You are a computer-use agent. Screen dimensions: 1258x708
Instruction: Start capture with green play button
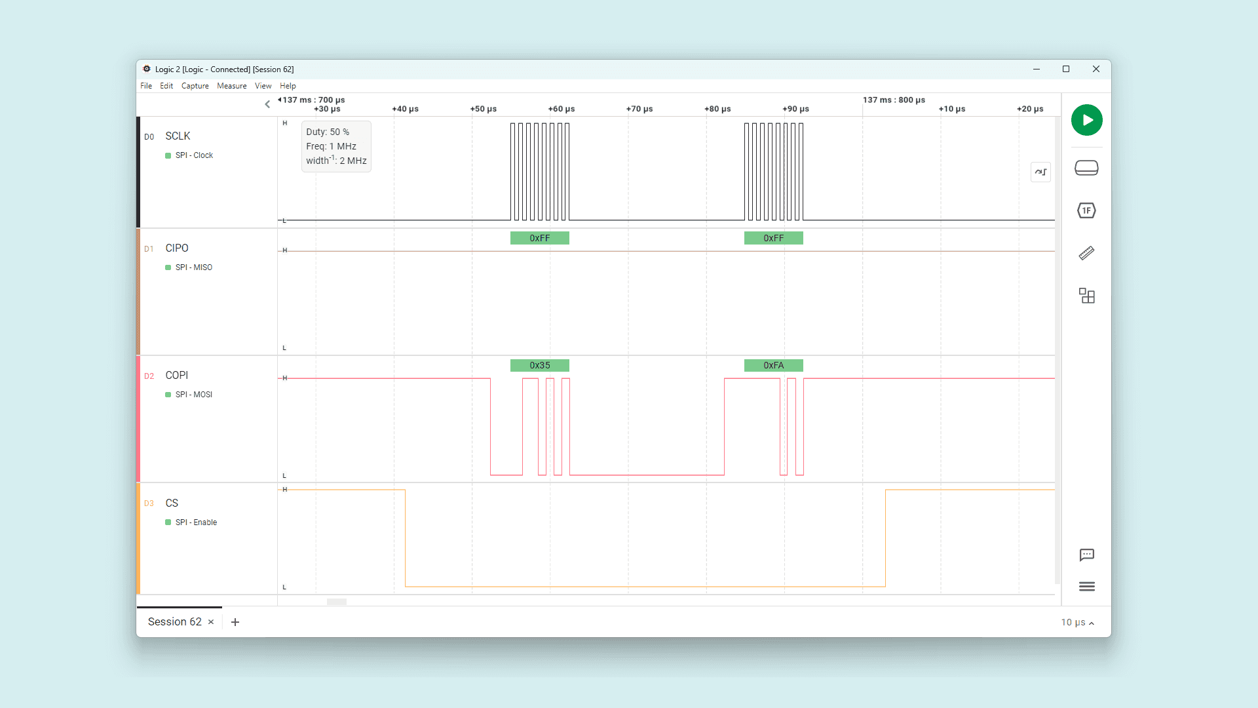coord(1086,120)
